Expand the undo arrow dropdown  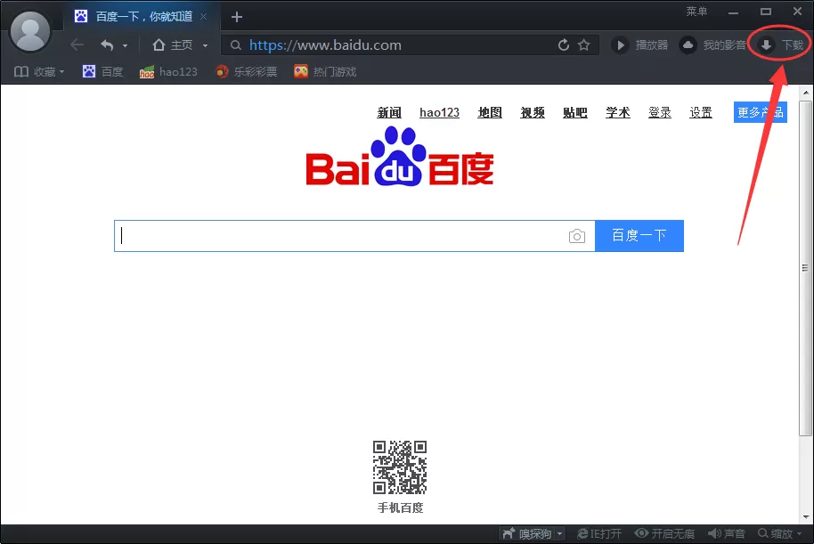coord(125,45)
